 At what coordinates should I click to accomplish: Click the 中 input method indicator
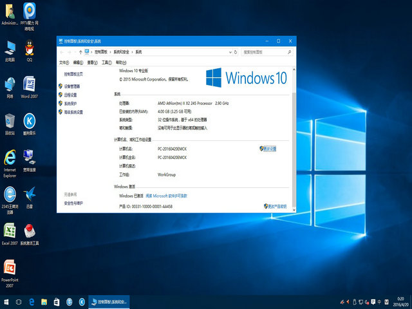coord(379,302)
